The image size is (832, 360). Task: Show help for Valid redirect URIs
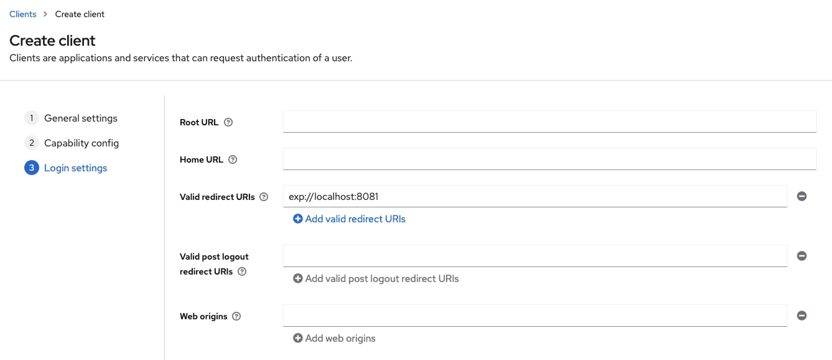(264, 197)
